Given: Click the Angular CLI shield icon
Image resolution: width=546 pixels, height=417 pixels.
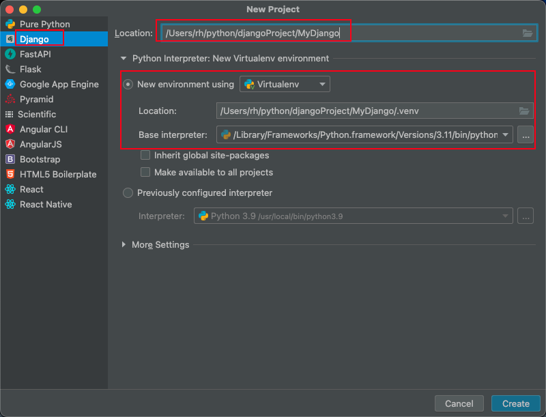Looking at the screenshot, I should 10,129.
